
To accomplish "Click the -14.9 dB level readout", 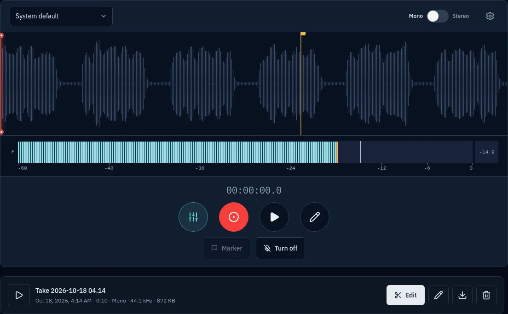I will click(x=487, y=152).
